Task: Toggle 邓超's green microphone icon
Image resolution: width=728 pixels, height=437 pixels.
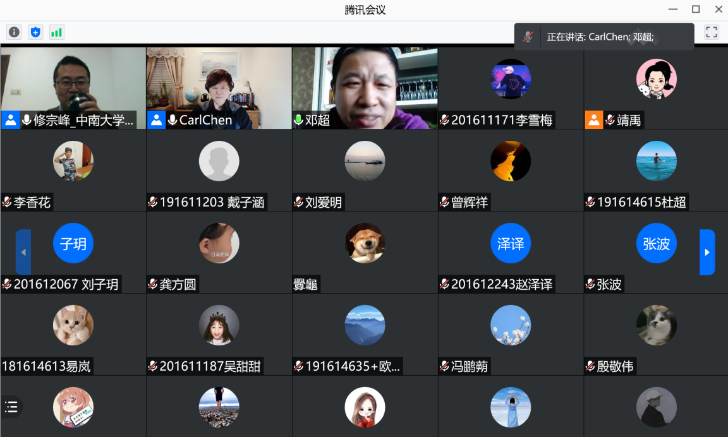Action: (298, 120)
